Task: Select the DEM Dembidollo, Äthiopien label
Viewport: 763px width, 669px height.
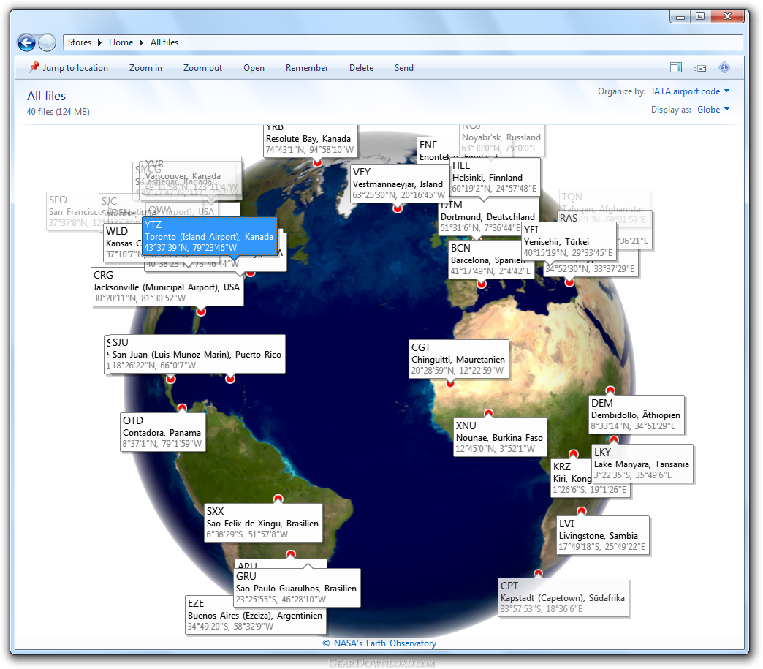Action: click(636, 415)
